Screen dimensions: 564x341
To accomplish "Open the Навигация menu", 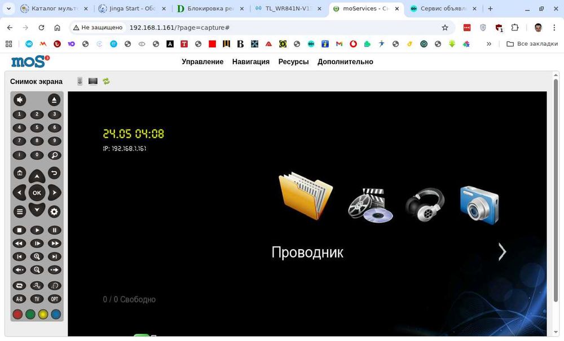I will click(251, 62).
